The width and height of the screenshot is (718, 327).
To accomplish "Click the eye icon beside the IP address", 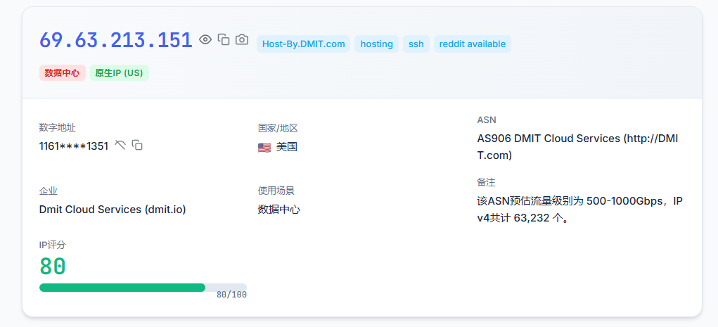I will [x=205, y=40].
